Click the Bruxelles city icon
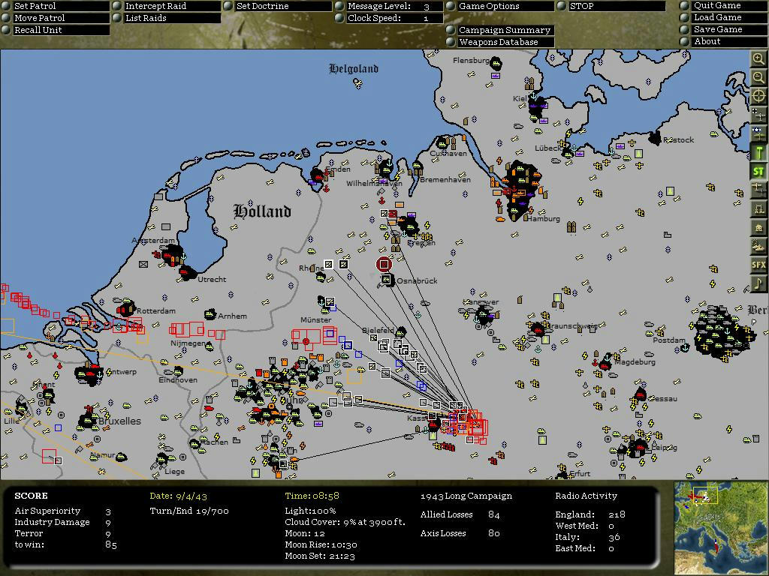The width and height of the screenshot is (769, 576). [88, 421]
